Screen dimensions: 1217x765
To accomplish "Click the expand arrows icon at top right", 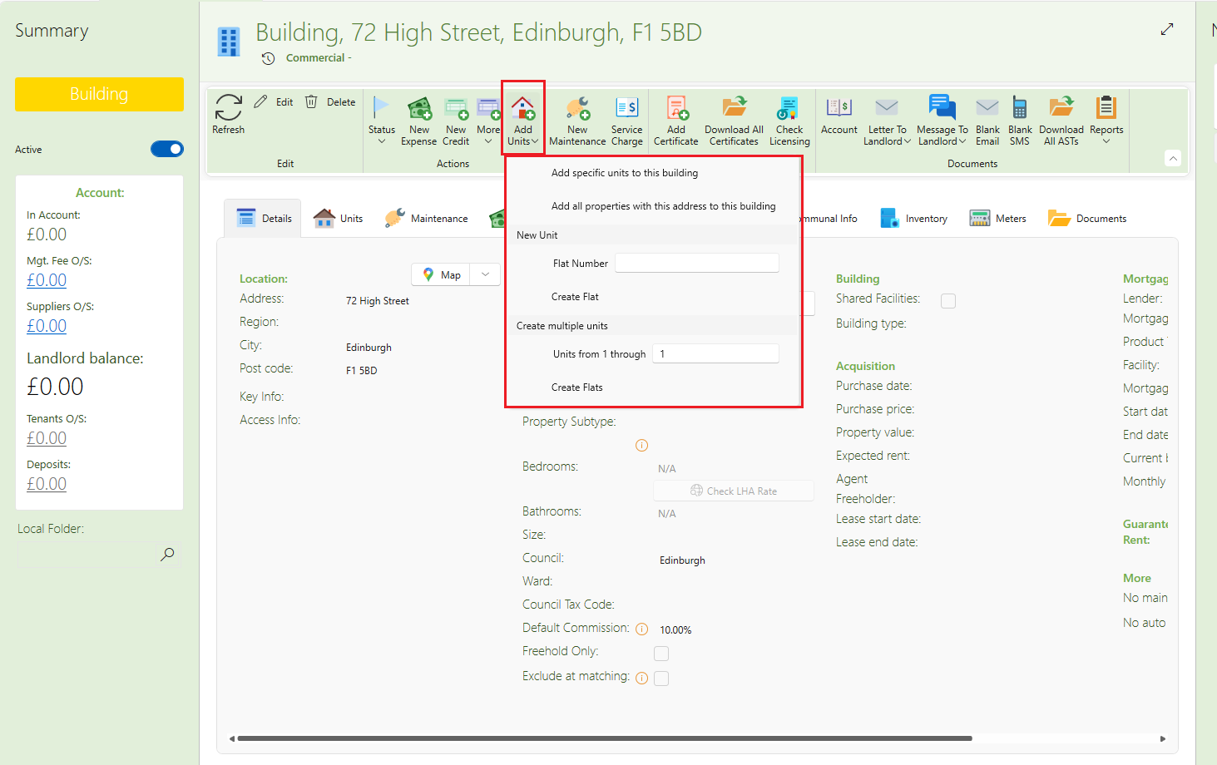I will pyautogui.click(x=1167, y=29).
